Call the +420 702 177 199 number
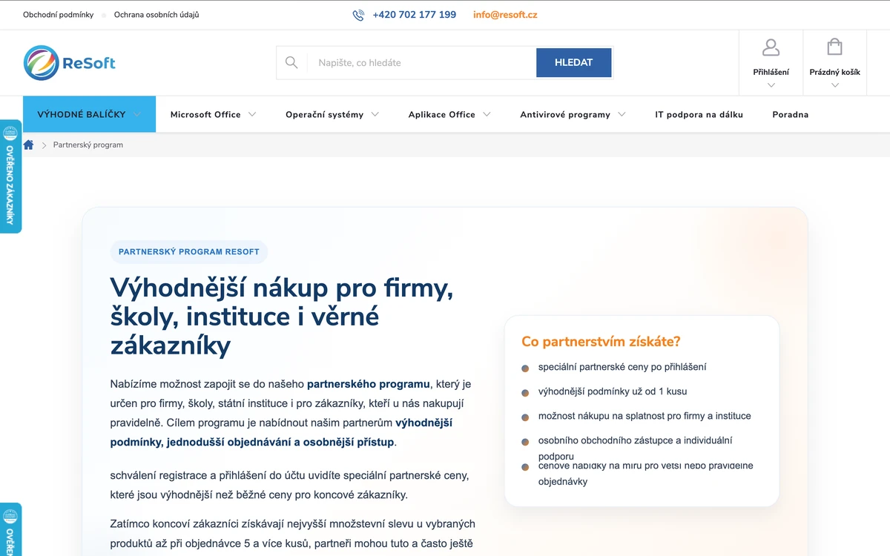 click(415, 15)
